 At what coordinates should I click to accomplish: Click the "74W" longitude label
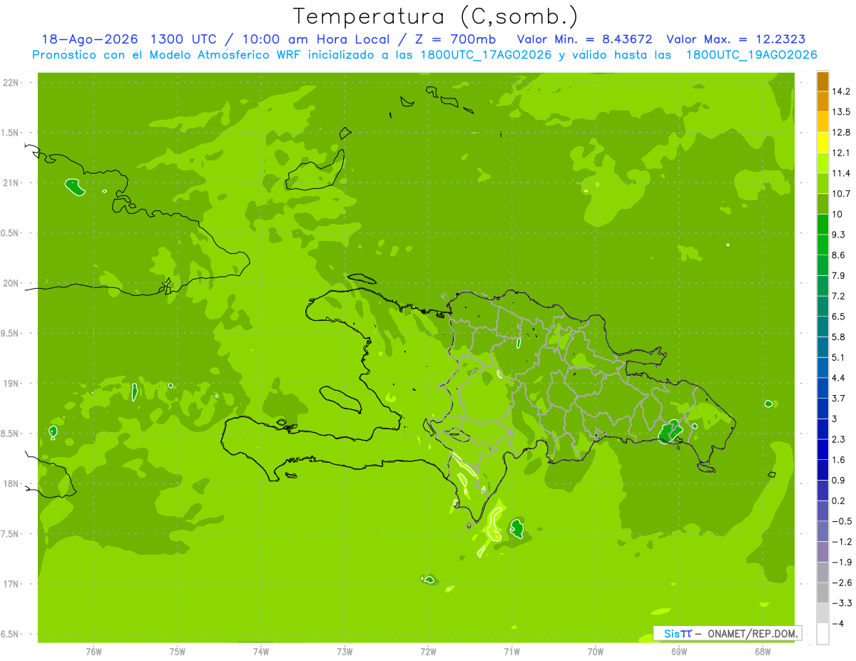(261, 651)
